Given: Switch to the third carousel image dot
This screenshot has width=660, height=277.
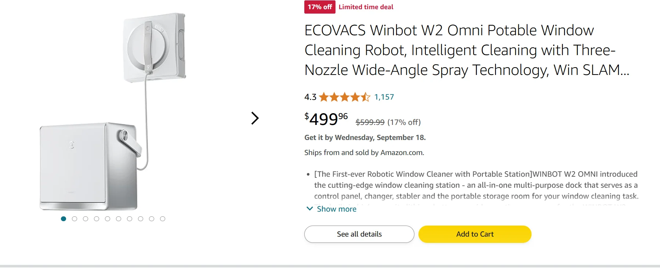Looking at the screenshot, I should [86, 219].
